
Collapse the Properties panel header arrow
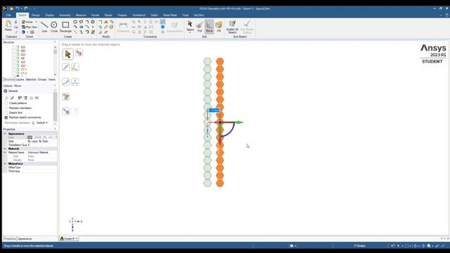55,129
